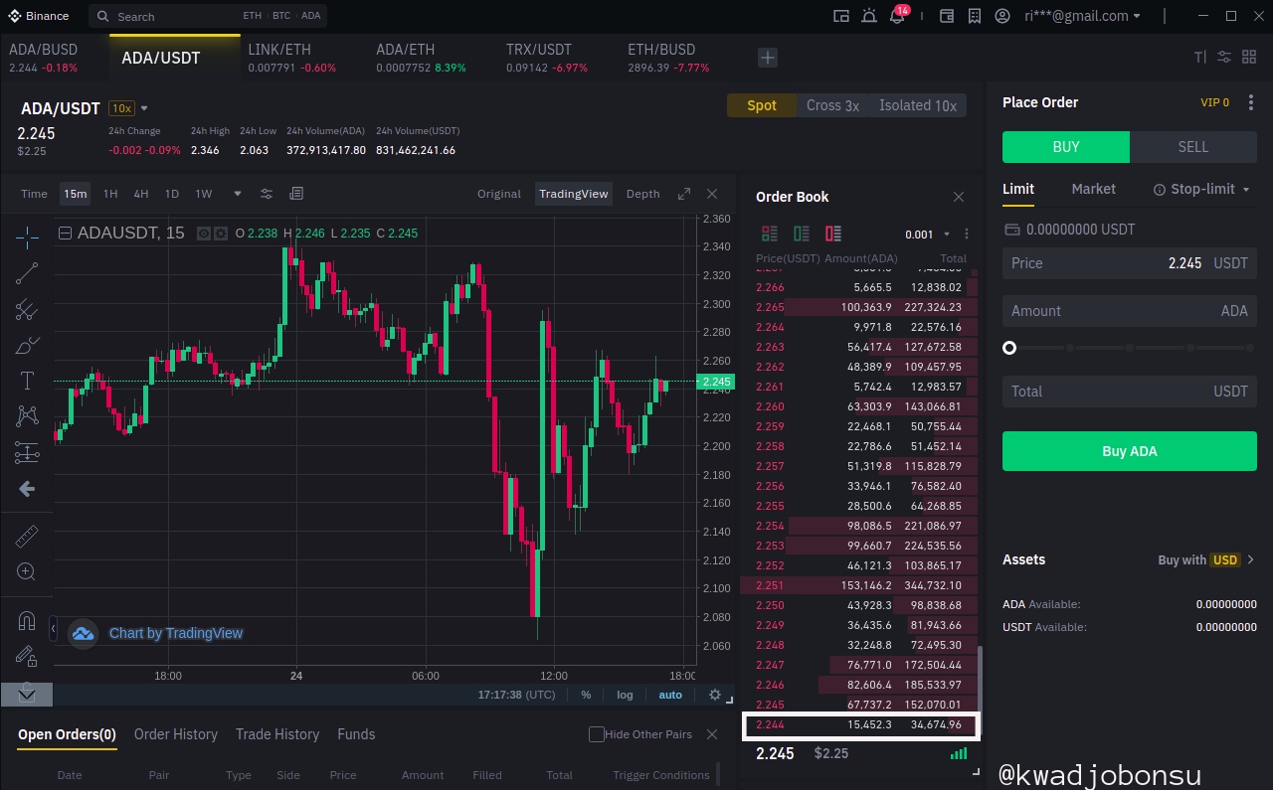Add a new trading pair tab
Screen dimensions: 1273x790
point(768,58)
